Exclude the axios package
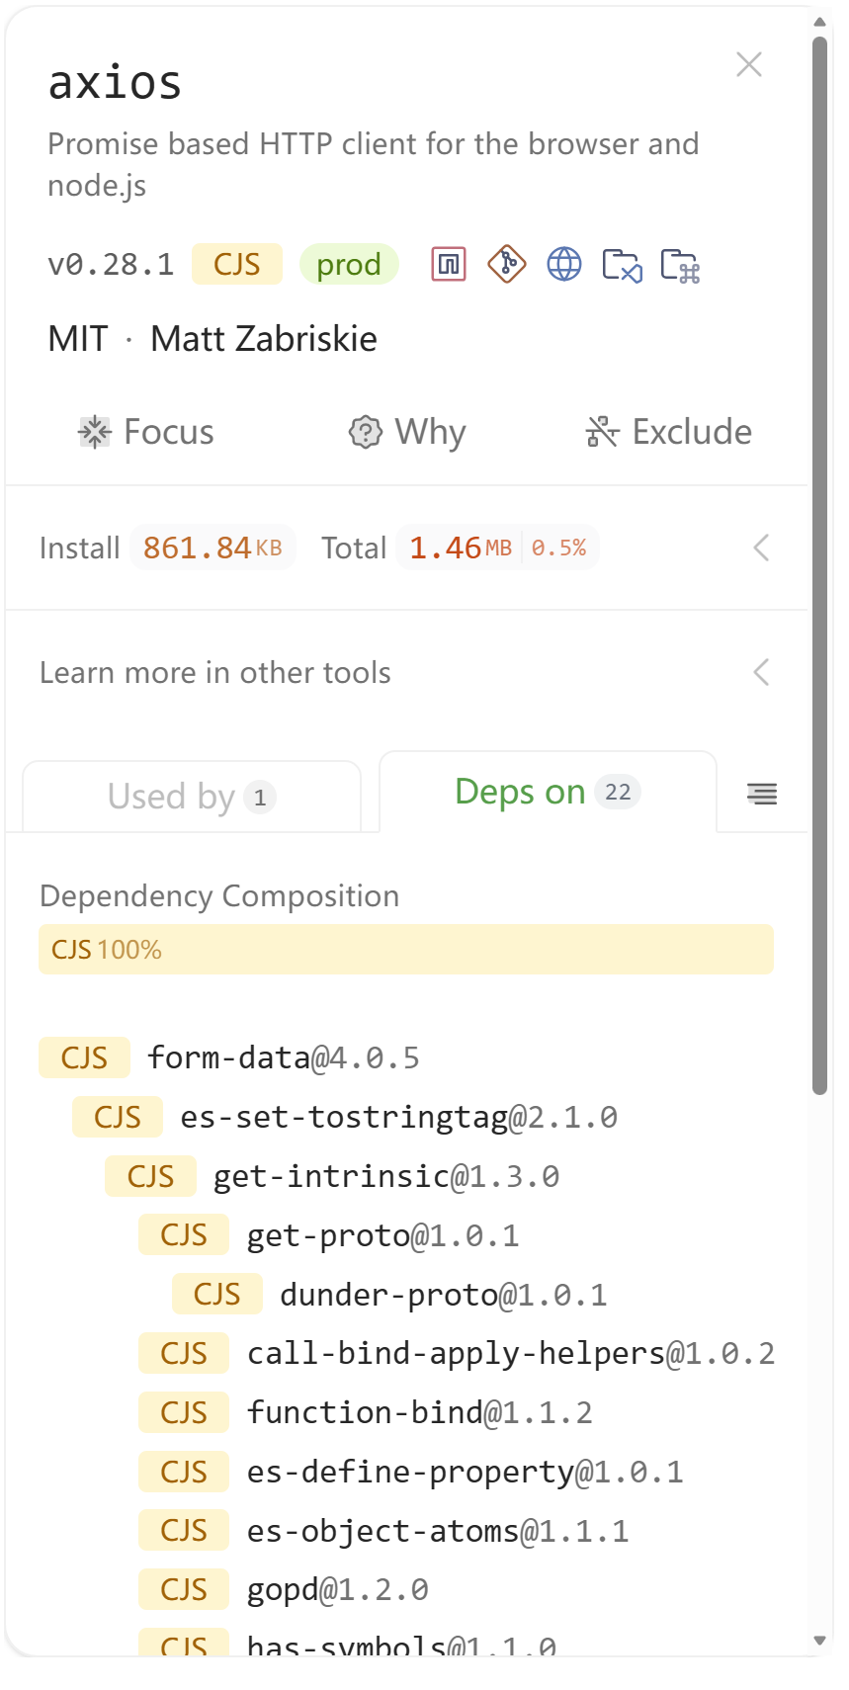 (x=668, y=432)
